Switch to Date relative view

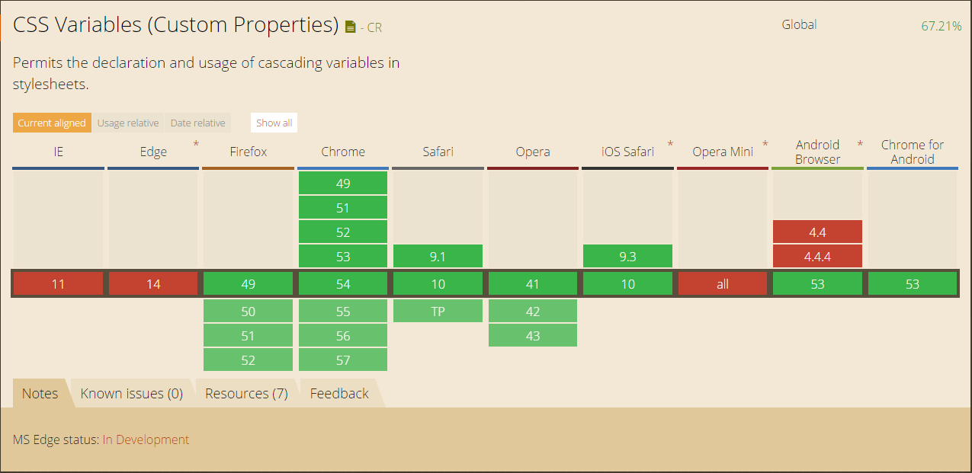[197, 123]
